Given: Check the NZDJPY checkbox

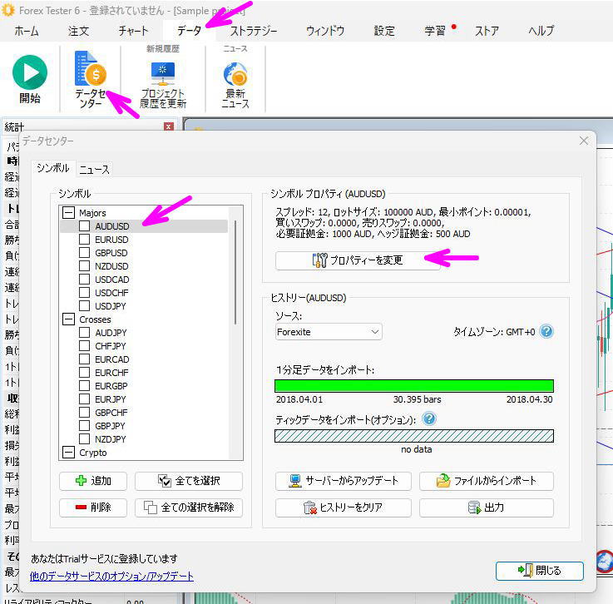Looking at the screenshot, I should (85, 438).
